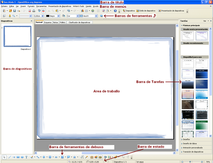This screenshot has height=163, width=213.
Task: Click the Paste clipboard icon
Action: coord(57,11)
